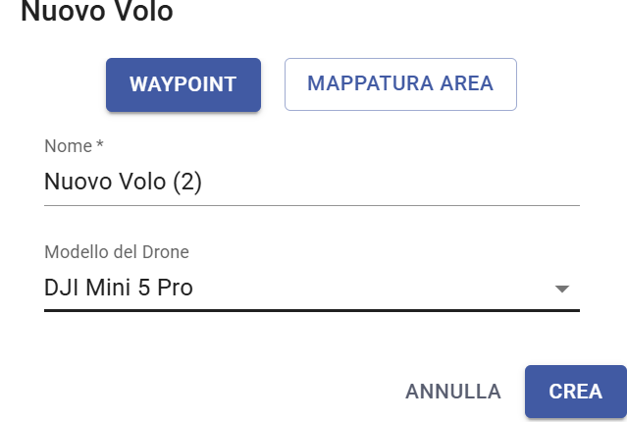Place cursor in "Nuovo Volo (2)" text
This screenshot has width=627, height=422.
coord(123,183)
